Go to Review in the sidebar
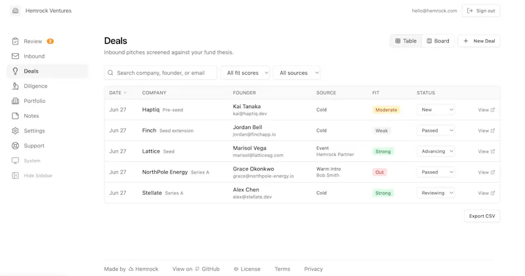This screenshot has width=525, height=276. tap(47, 41)
